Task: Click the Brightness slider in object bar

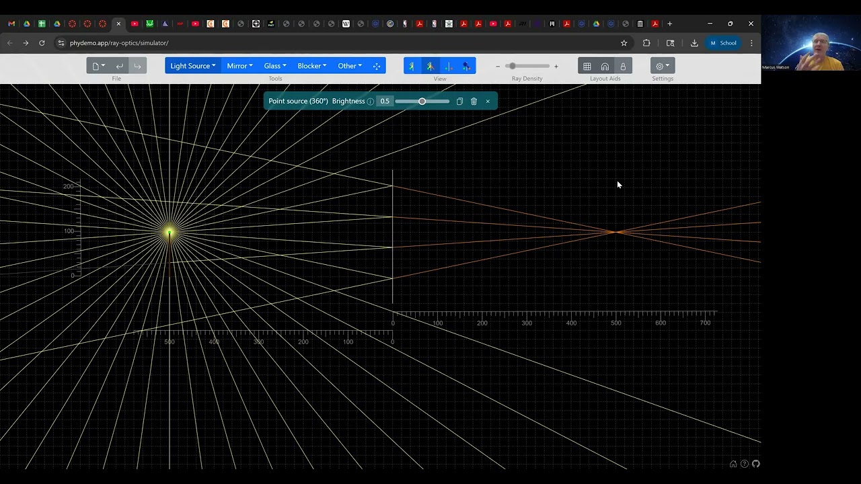Action: tap(422, 102)
